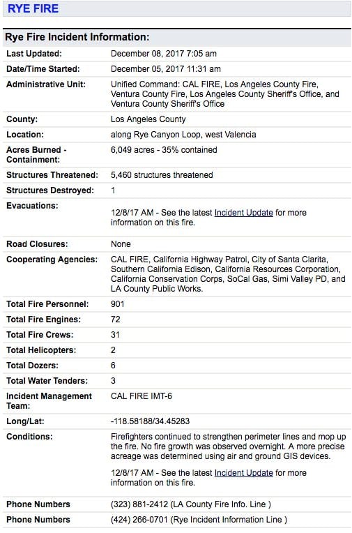Click the Total Fire Personnel value 901
352x533 pixels.
click(118, 304)
